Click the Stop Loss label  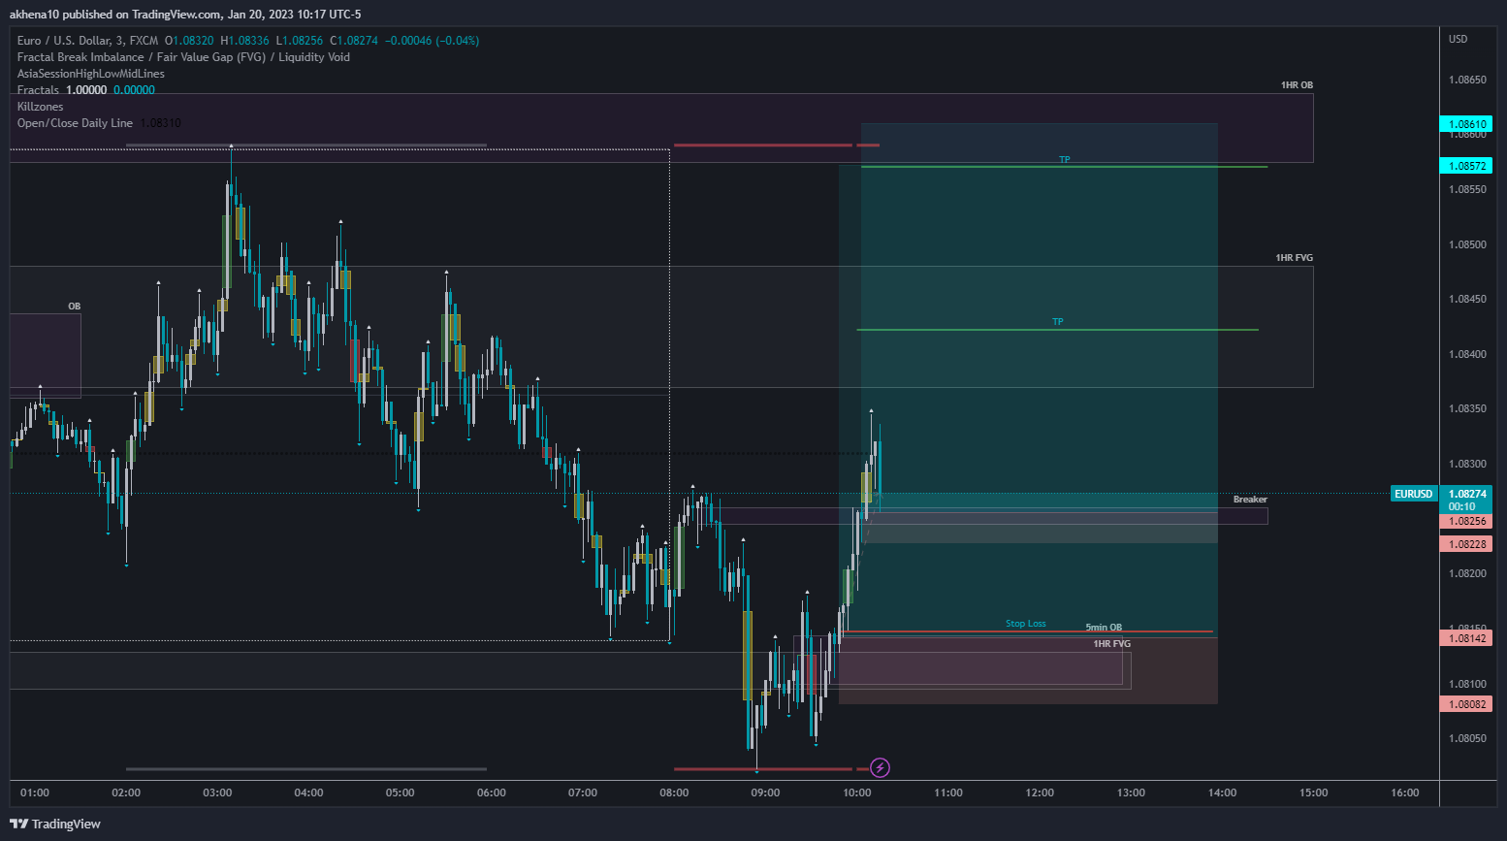[x=1025, y=624]
